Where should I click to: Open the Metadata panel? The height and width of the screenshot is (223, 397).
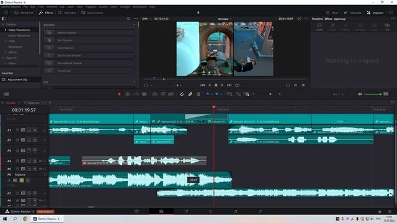(x=353, y=12)
